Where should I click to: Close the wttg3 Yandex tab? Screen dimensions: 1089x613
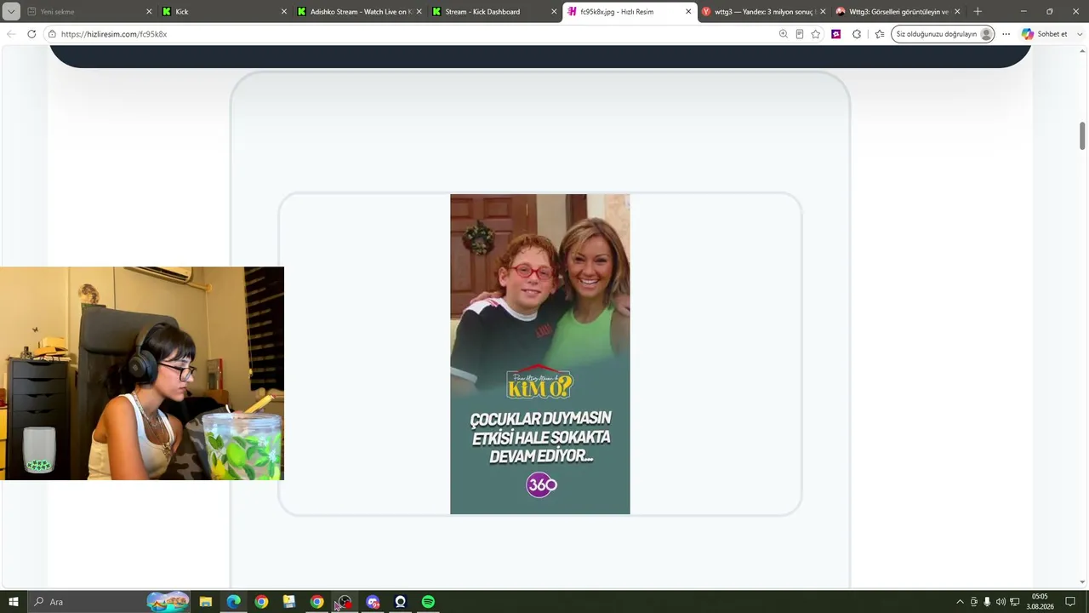pyautogui.click(x=823, y=12)
